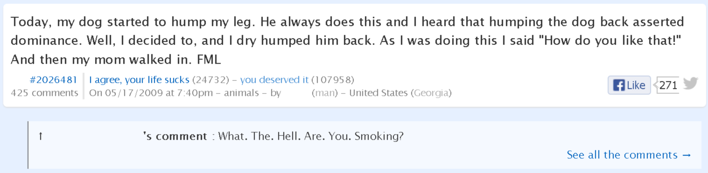This screenshot has width=708, height=173.
Task: Click the (107958) deserved vote count
Action: click(x=333, y=80)
